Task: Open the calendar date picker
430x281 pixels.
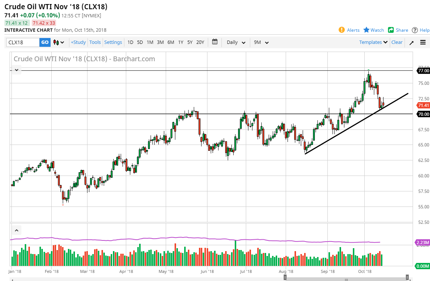Action: pos(215,42)
